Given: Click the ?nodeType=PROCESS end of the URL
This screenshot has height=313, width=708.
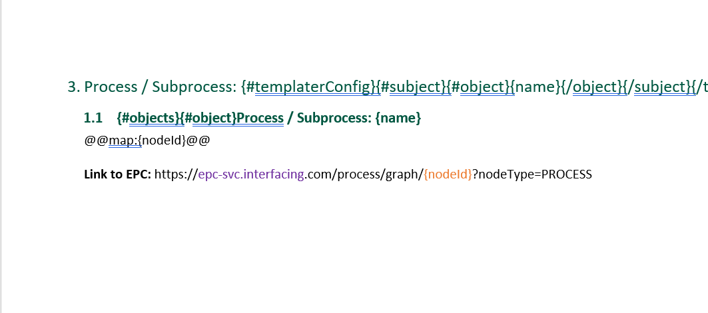Looking at the screenshot, I should tap(532, 174).
